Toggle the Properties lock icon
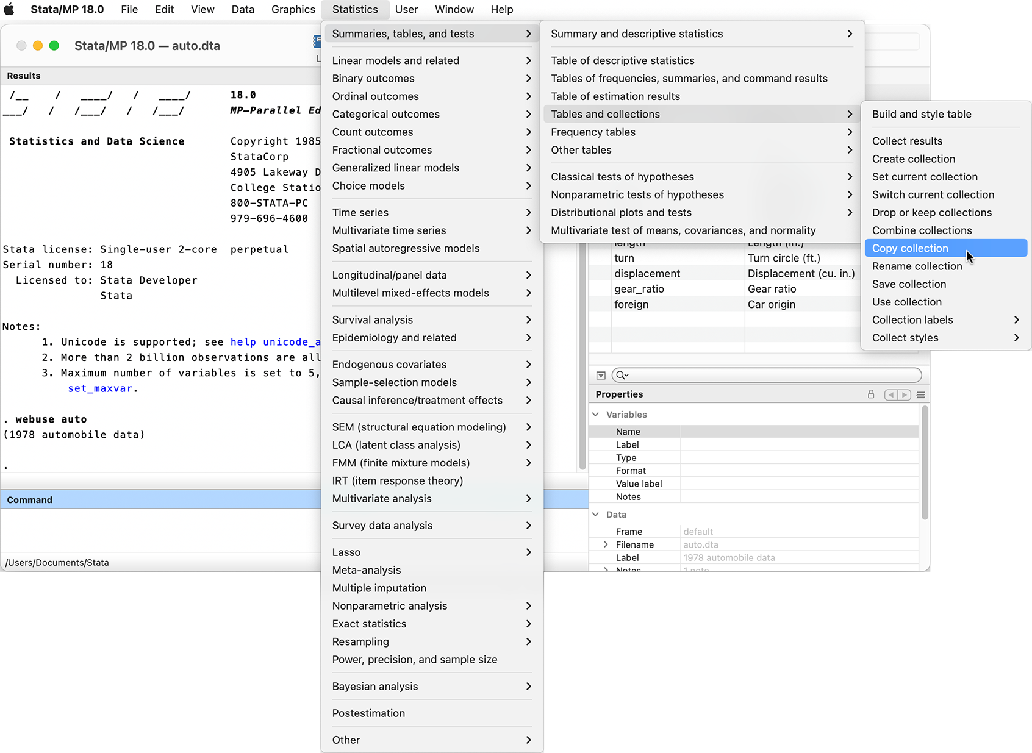 coord(871,394)
